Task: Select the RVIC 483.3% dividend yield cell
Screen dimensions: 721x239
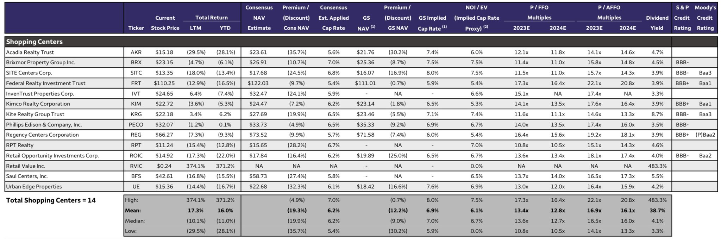Action: 657,166
